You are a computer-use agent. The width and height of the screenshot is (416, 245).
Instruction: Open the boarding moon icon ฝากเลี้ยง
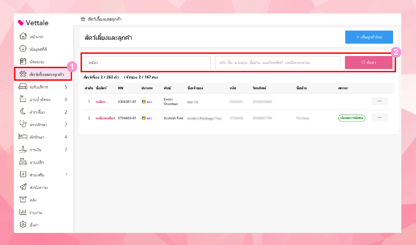(x=23, y=111)
